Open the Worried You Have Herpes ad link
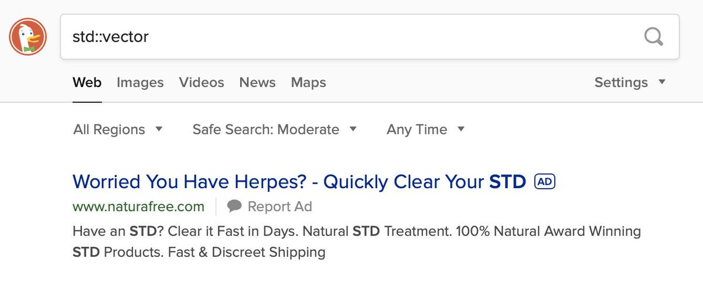 (x=299, y=182)
